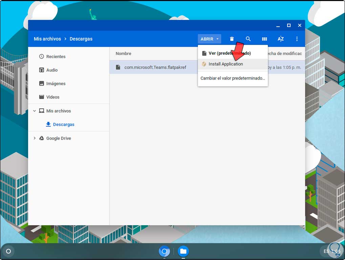Screen dimensions: 345x260
Task: Maximize the Files window
Action: pos(289,25)
